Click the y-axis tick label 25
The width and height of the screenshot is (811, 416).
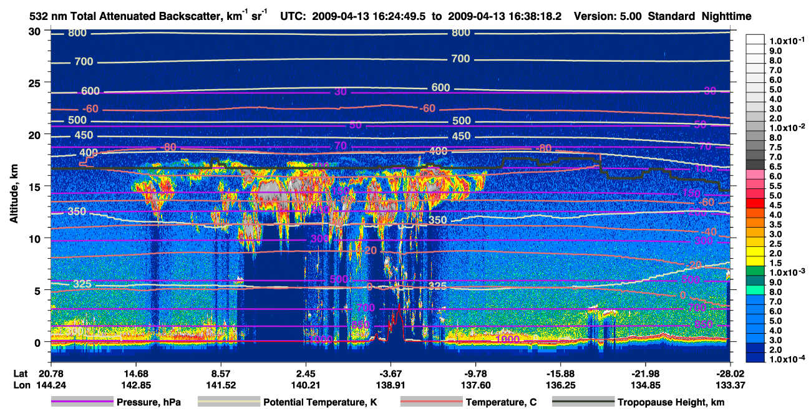pos(36,83)
